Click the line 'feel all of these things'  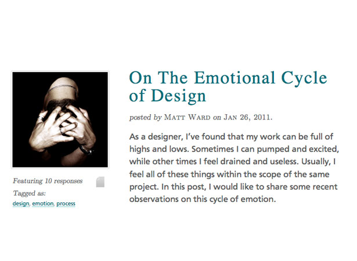tap(229, 175)
